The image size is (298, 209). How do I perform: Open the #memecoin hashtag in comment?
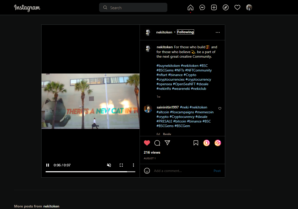tap(204, 112)
